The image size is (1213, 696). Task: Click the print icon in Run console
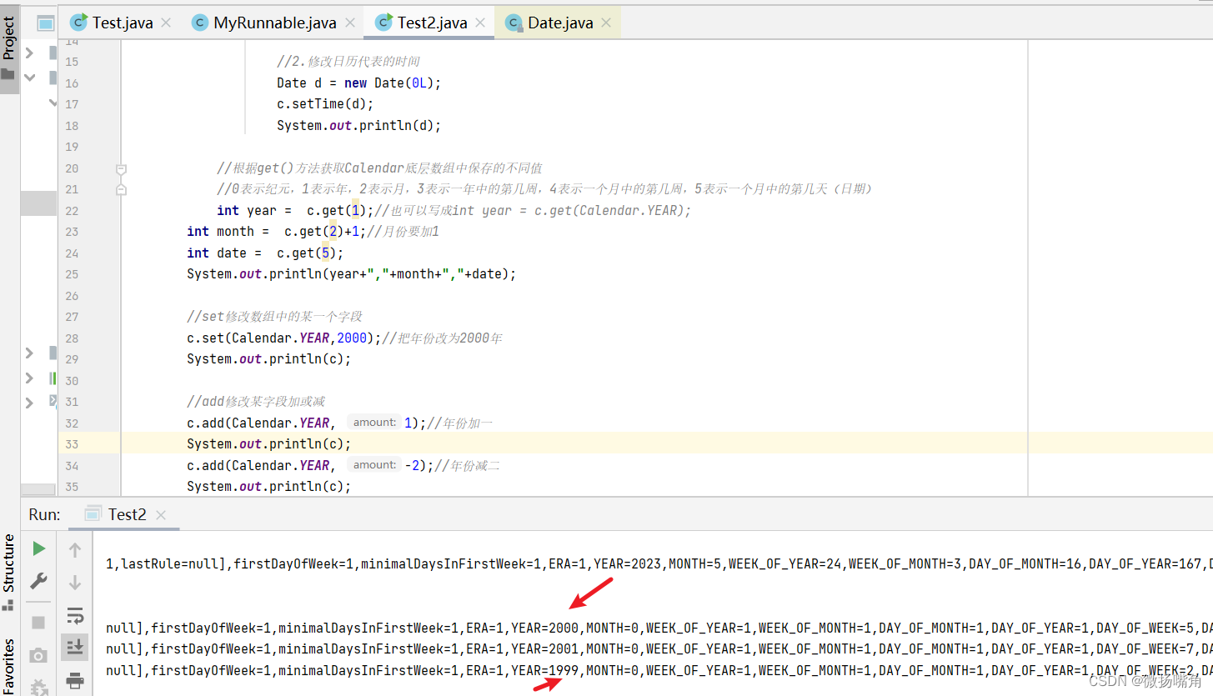(x=75, y=679)
